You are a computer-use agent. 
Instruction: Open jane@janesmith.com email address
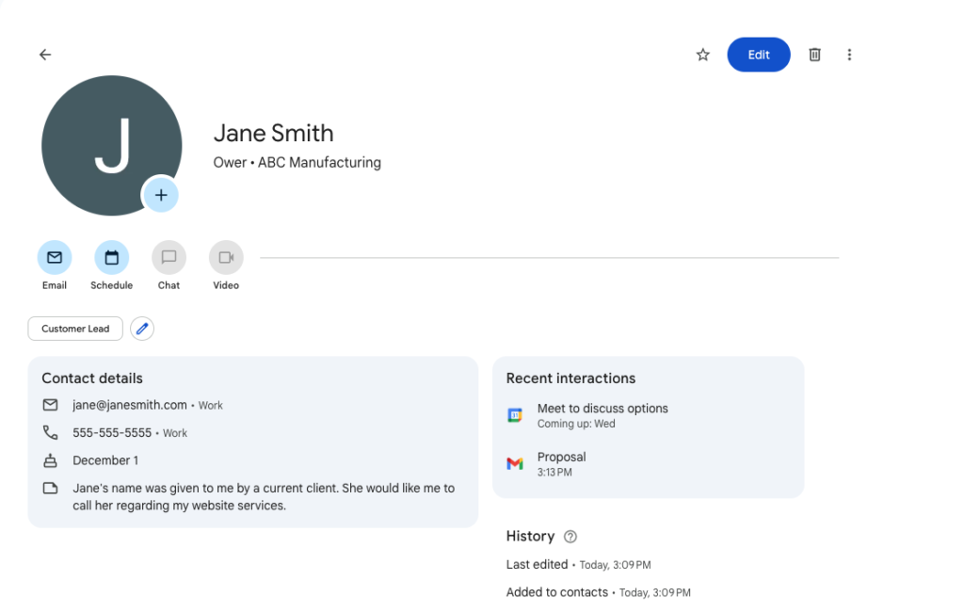click(x=128, y=405)
